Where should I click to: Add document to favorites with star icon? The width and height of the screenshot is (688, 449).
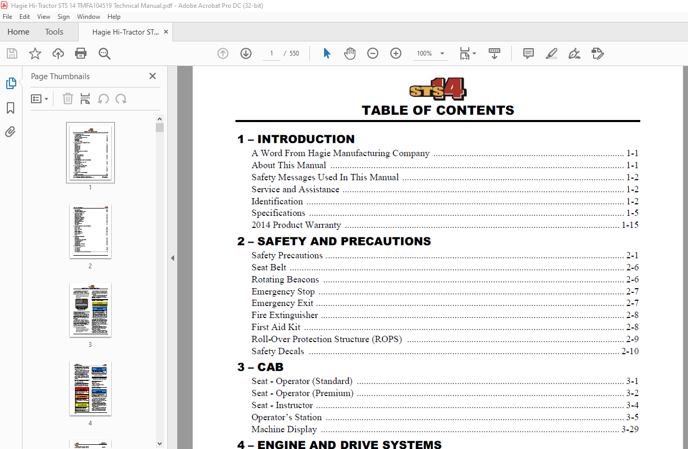(x=35, y=53)
